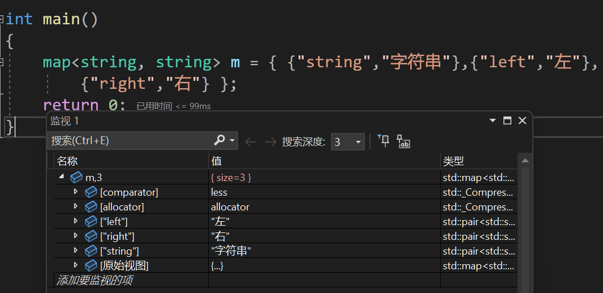The image size is (603, 293).
Task: Select the value "less"
Action: [x=219, y=192]
